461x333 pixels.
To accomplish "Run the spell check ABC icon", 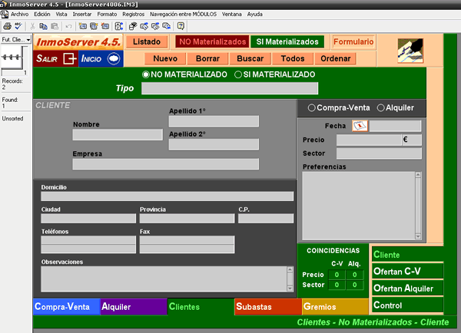I will tap(18, 26).
